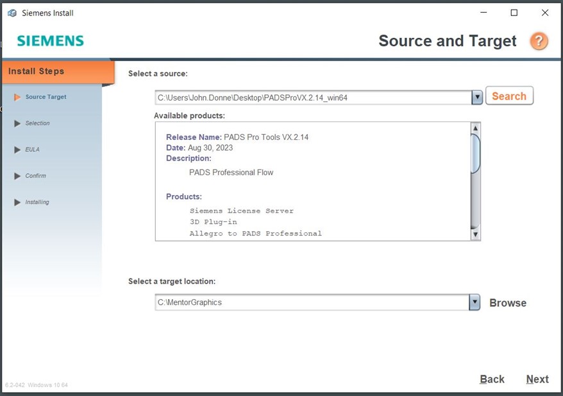The height and width of the screenshot is (396, 563).
Task: Click Browse for target location
Action: (x=508, y=303)
